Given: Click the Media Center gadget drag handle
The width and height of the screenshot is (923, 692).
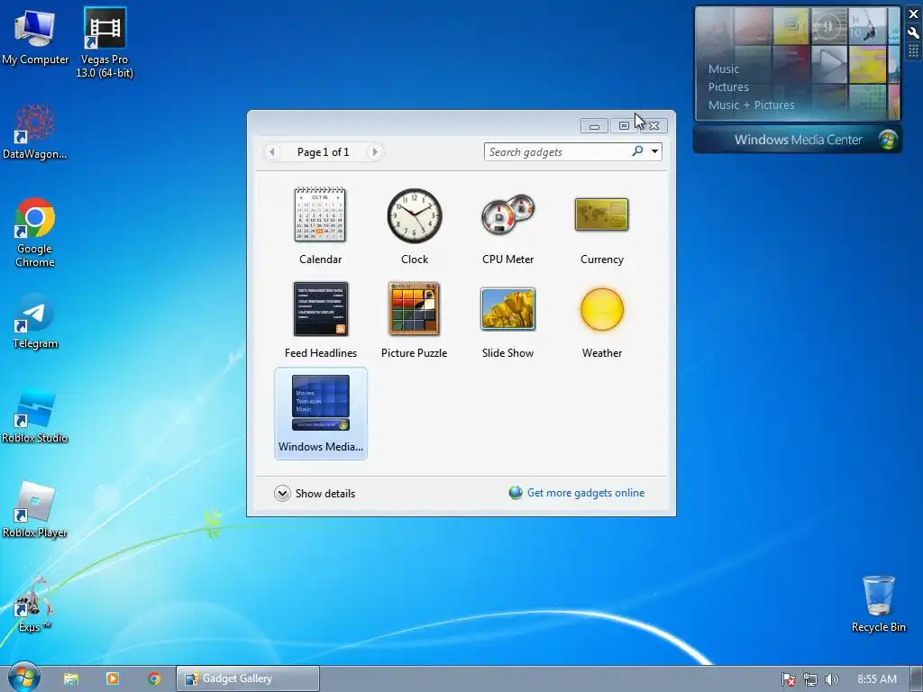Looking at the screenshot, I should tap(914, 51).
